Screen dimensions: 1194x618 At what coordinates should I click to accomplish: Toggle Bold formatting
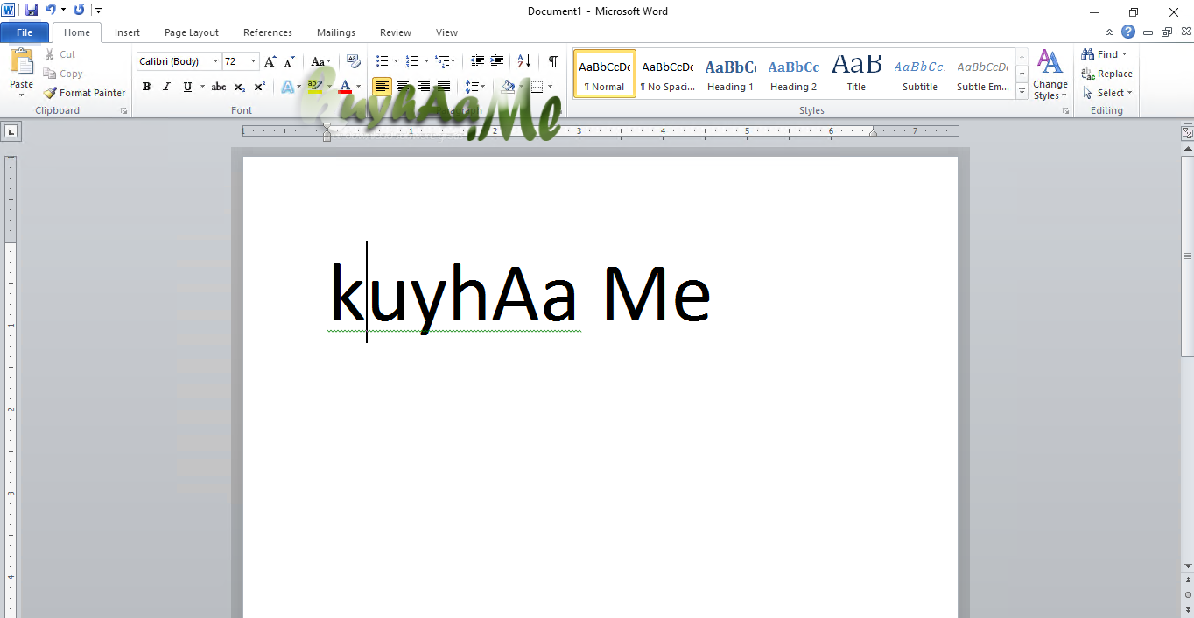point(146,87)
